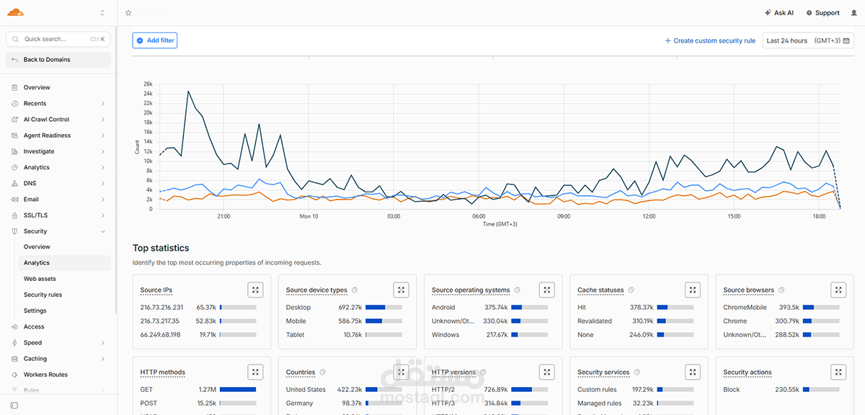Screen dimensions: 865x415
Task: Expand the Countries card
Action: (402, 372)
